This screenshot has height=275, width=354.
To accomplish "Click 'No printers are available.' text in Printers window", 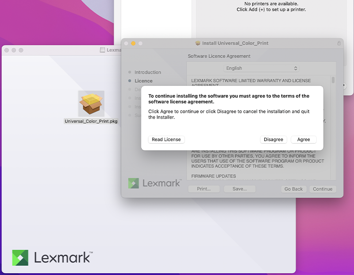I will click(x=271, y=4).
